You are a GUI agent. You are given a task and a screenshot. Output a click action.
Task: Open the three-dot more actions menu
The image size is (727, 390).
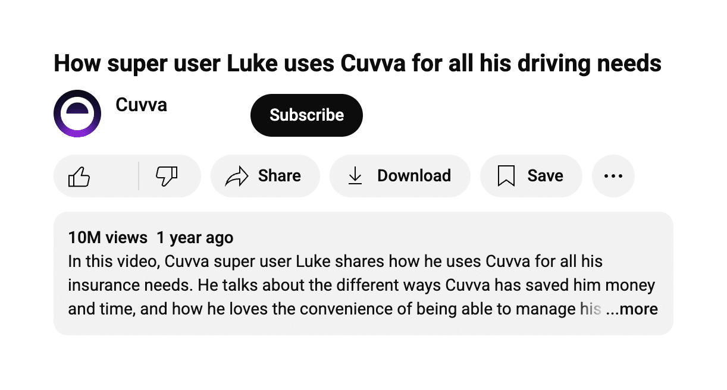pos(613,176)
